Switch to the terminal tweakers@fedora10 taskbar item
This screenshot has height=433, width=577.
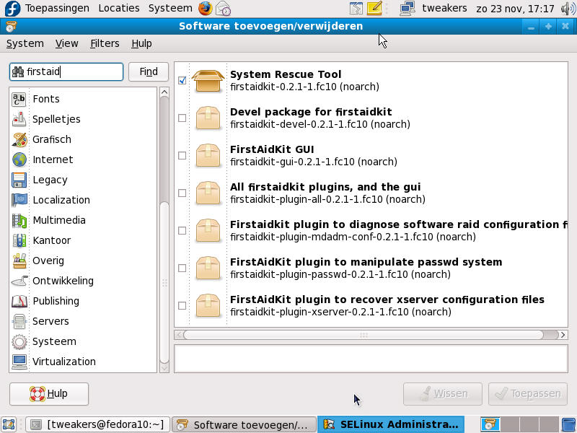pos(97,424)
